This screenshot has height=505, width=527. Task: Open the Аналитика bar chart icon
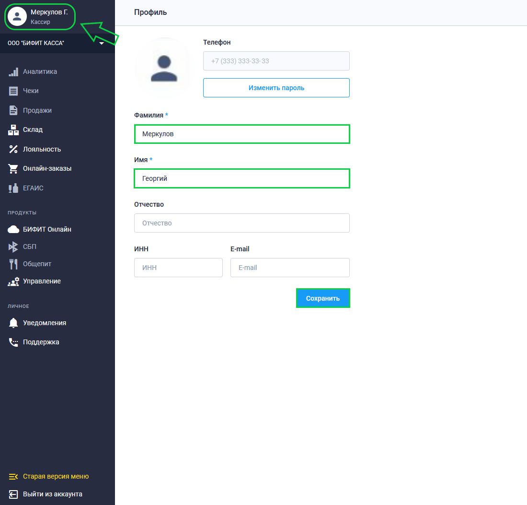point(13,71)
